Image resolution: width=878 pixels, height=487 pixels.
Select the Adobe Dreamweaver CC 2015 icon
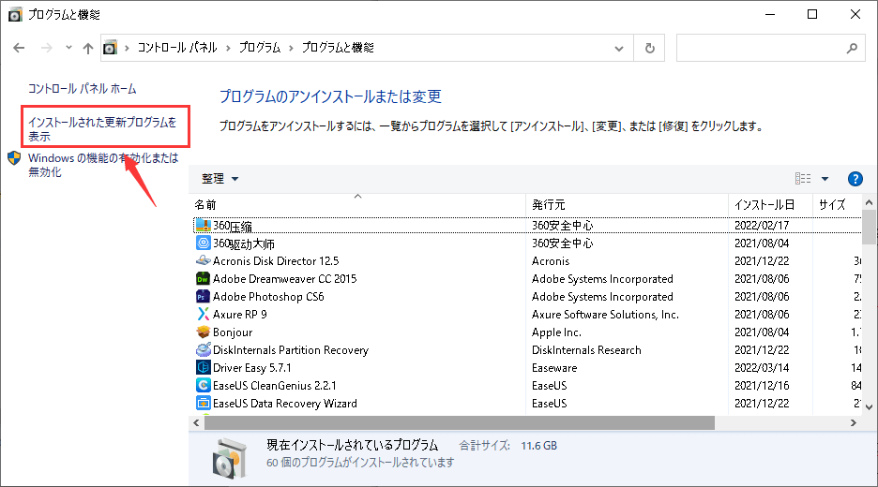click(x=204, y=278)
